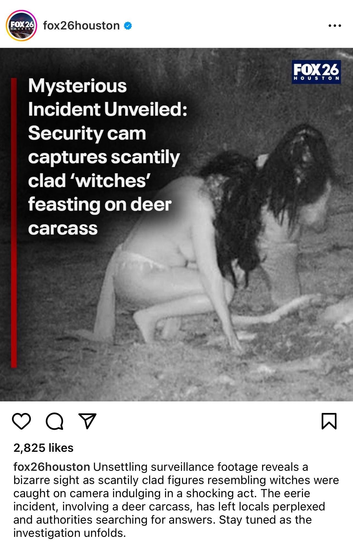Save the post with the bookmark icon
353x552 pixels.
329,421
